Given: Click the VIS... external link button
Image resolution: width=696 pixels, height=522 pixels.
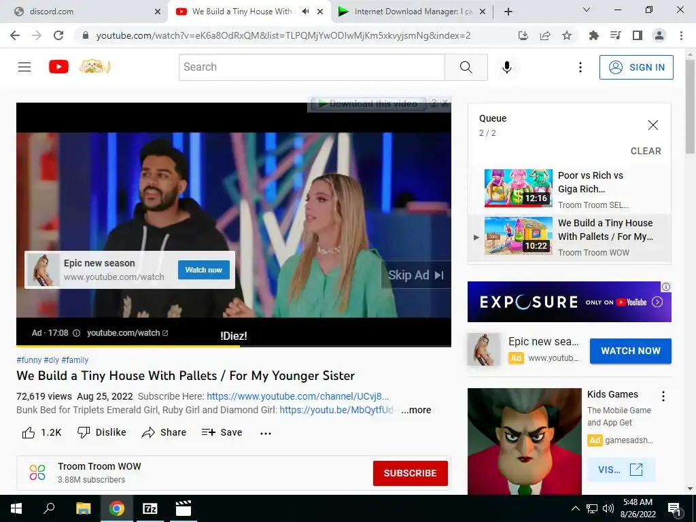Looking at the screenshot, I should click(x=621, y=470).
